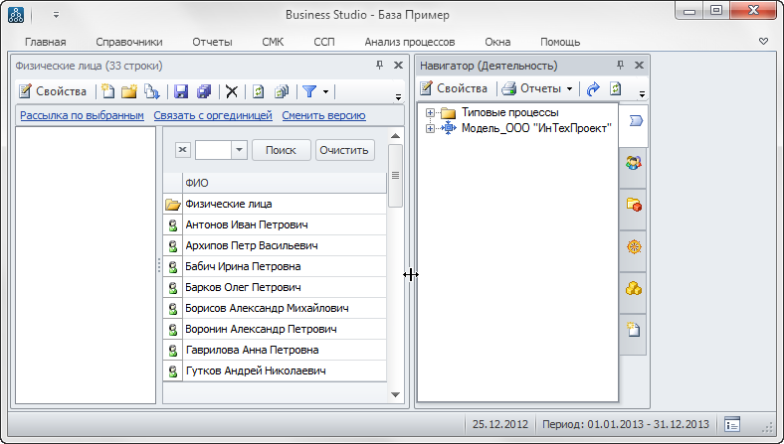Viewport: 784px width, 444px height.
Task: Click the Save All icon with stacked disks
Action: tap(203, 91)
